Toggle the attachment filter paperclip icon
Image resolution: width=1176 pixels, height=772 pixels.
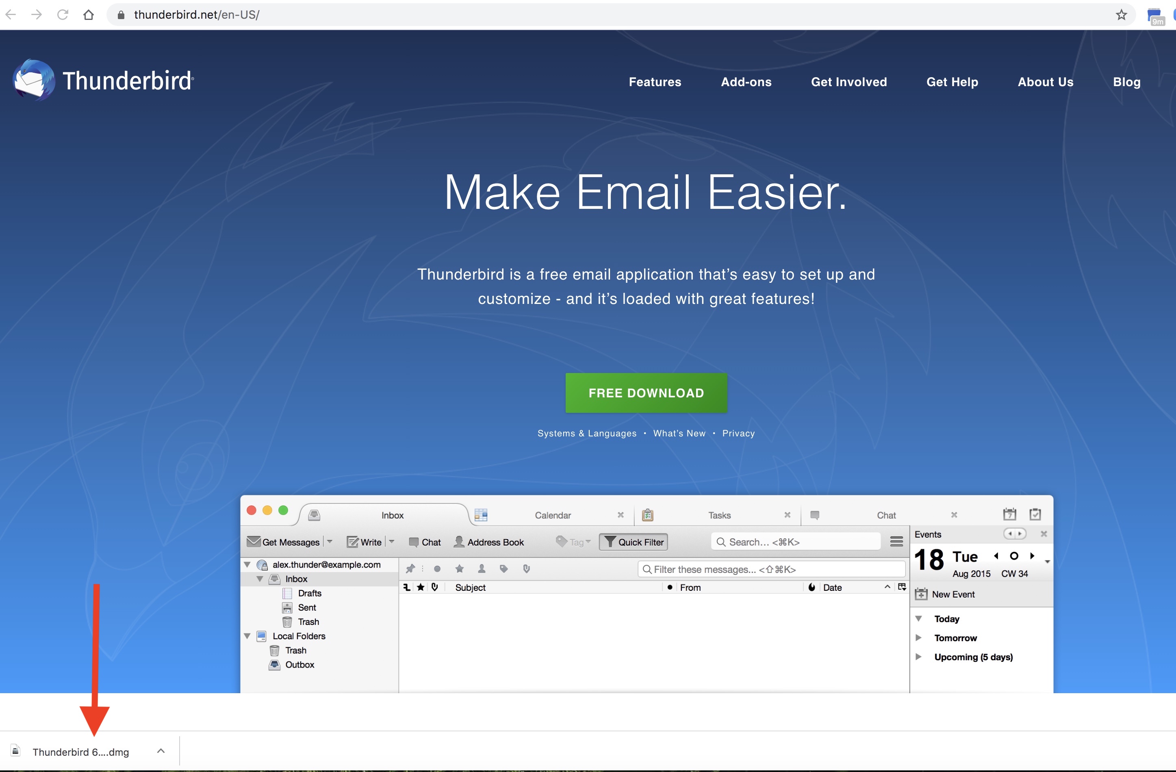point(526,568)
